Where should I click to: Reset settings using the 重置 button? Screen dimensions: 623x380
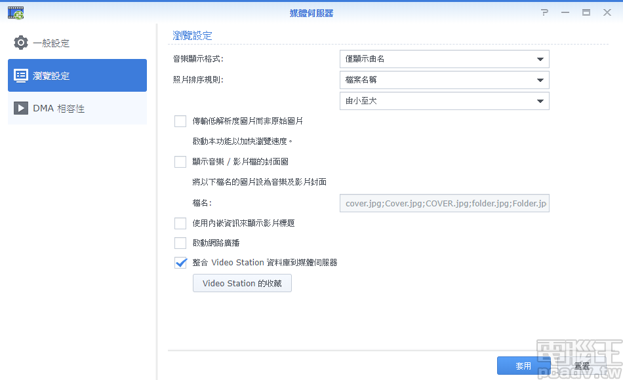click(x=581, y=367)
